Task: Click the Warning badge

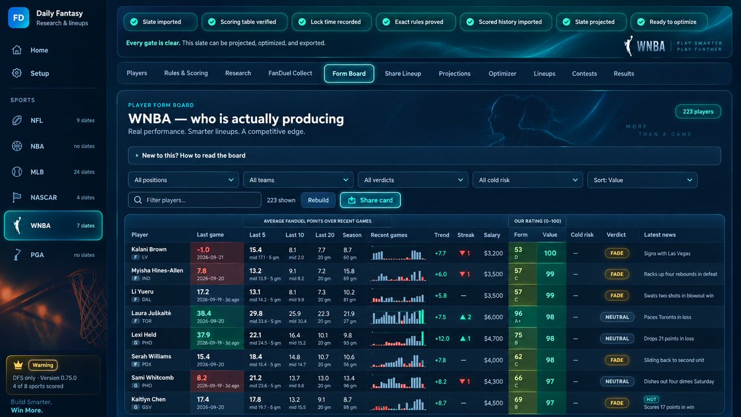Action: point(43,365)
